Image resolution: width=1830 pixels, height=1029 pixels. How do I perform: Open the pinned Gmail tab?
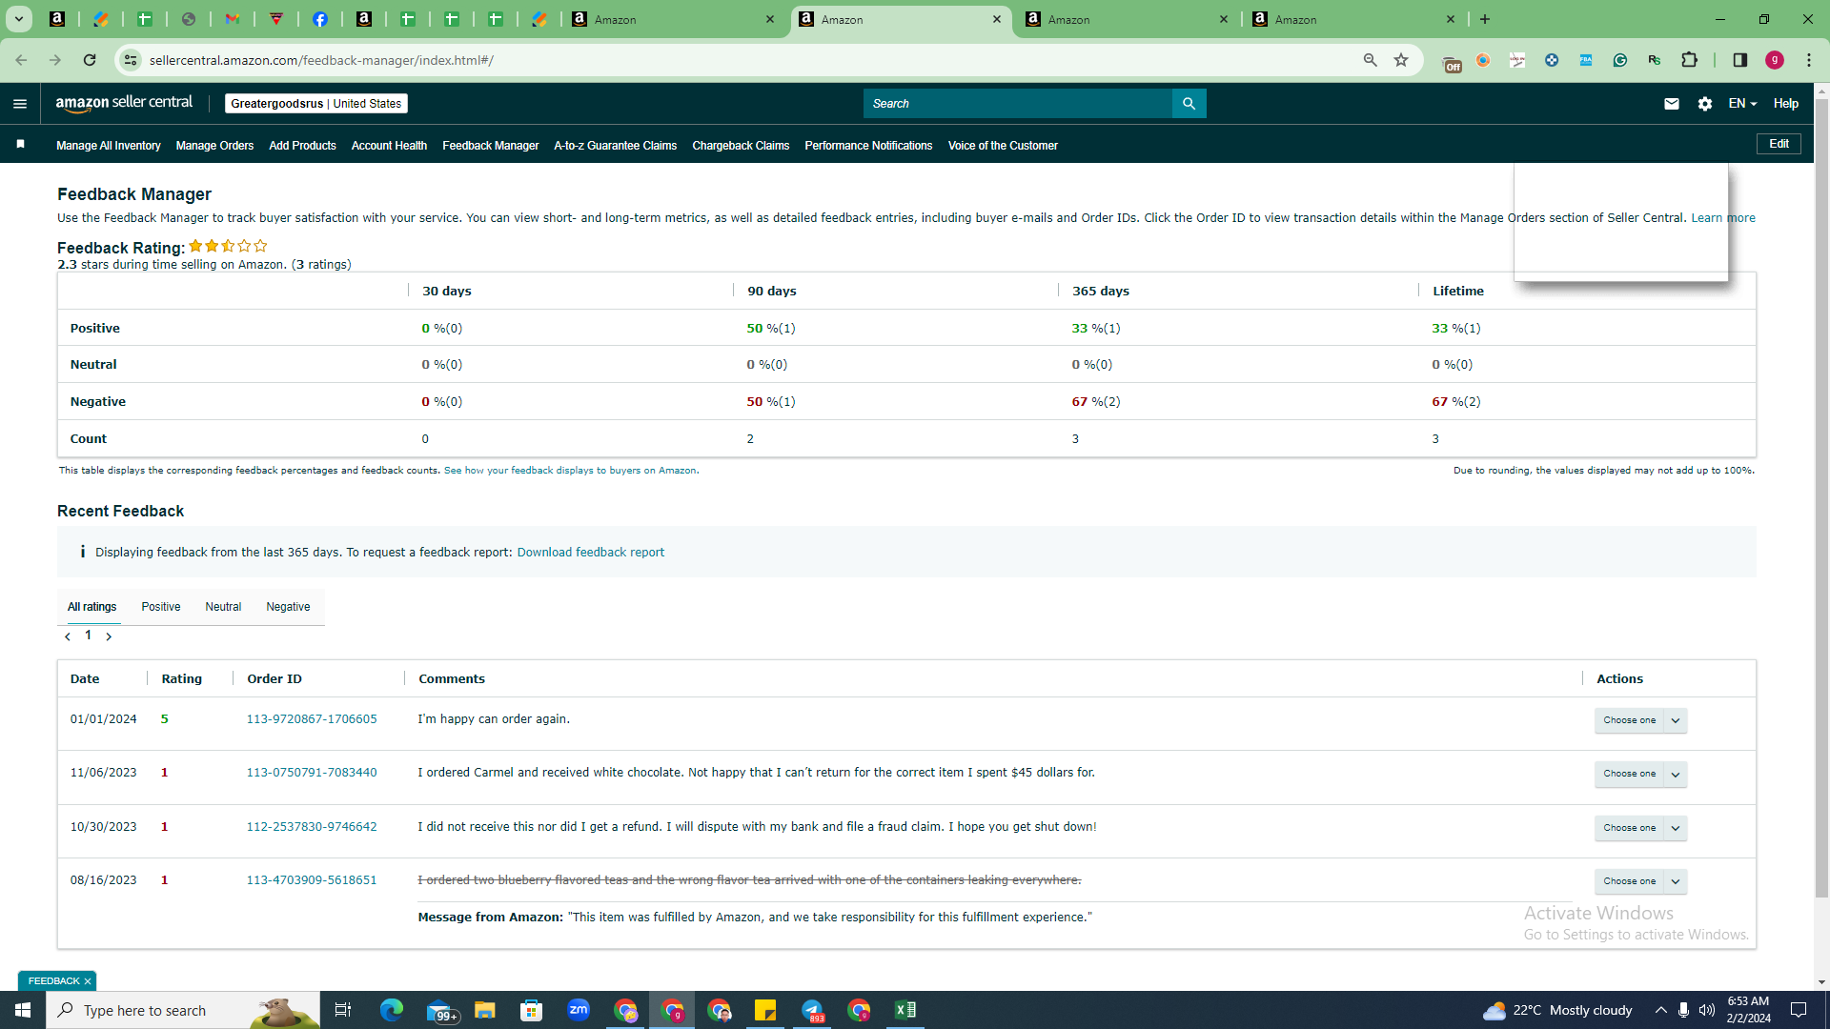[233, 19]
